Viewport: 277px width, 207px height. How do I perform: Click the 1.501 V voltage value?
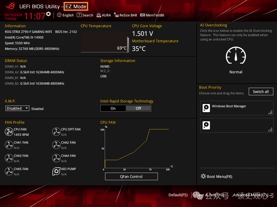click(143, 34)
